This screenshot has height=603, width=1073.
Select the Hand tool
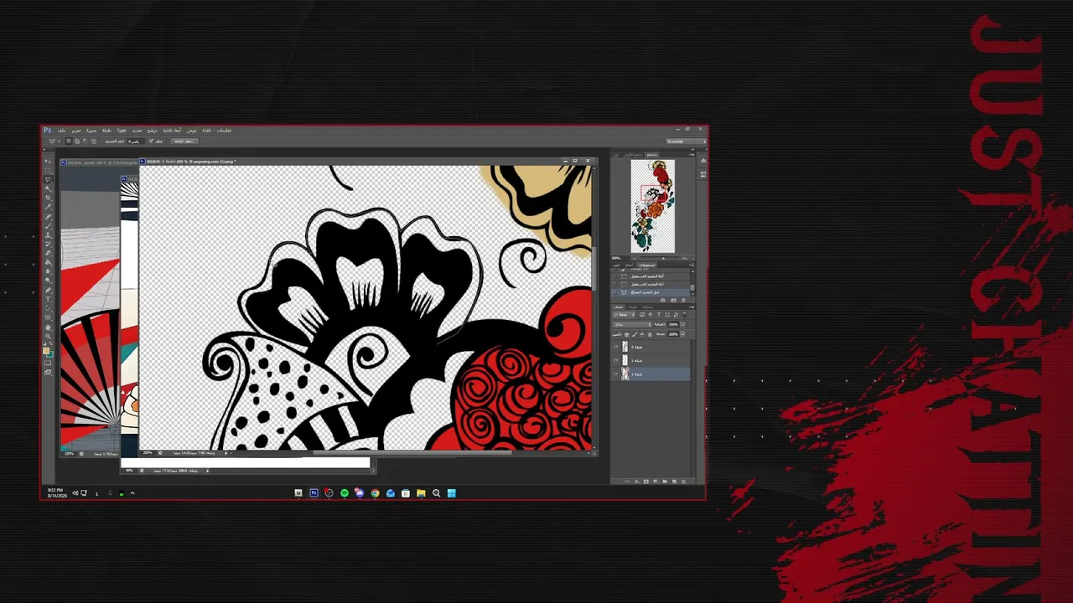(x=48, y=327)
